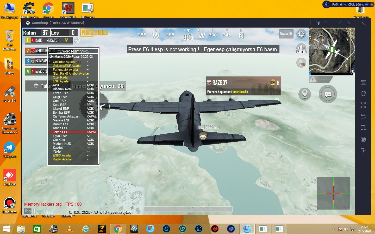
Task: Collapse Gameloop sidebar with double chevron
Action: click(363, 23)
